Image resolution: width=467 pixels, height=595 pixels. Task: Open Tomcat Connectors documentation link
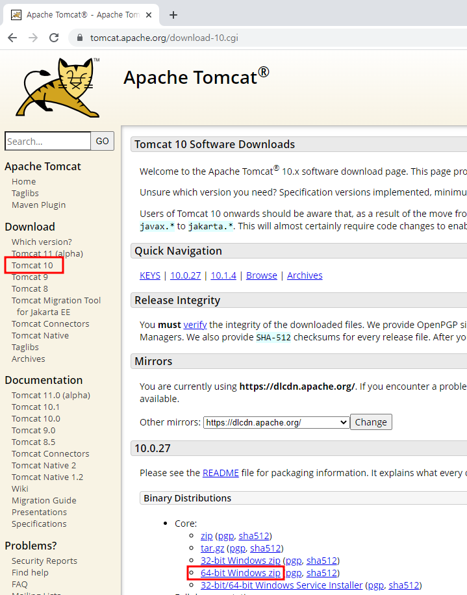pos(51,454)
